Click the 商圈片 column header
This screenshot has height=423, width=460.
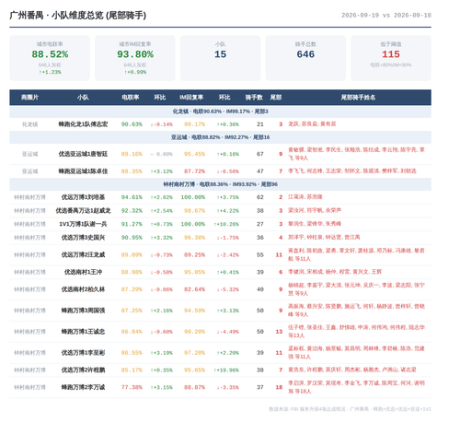tap(29, 98)
